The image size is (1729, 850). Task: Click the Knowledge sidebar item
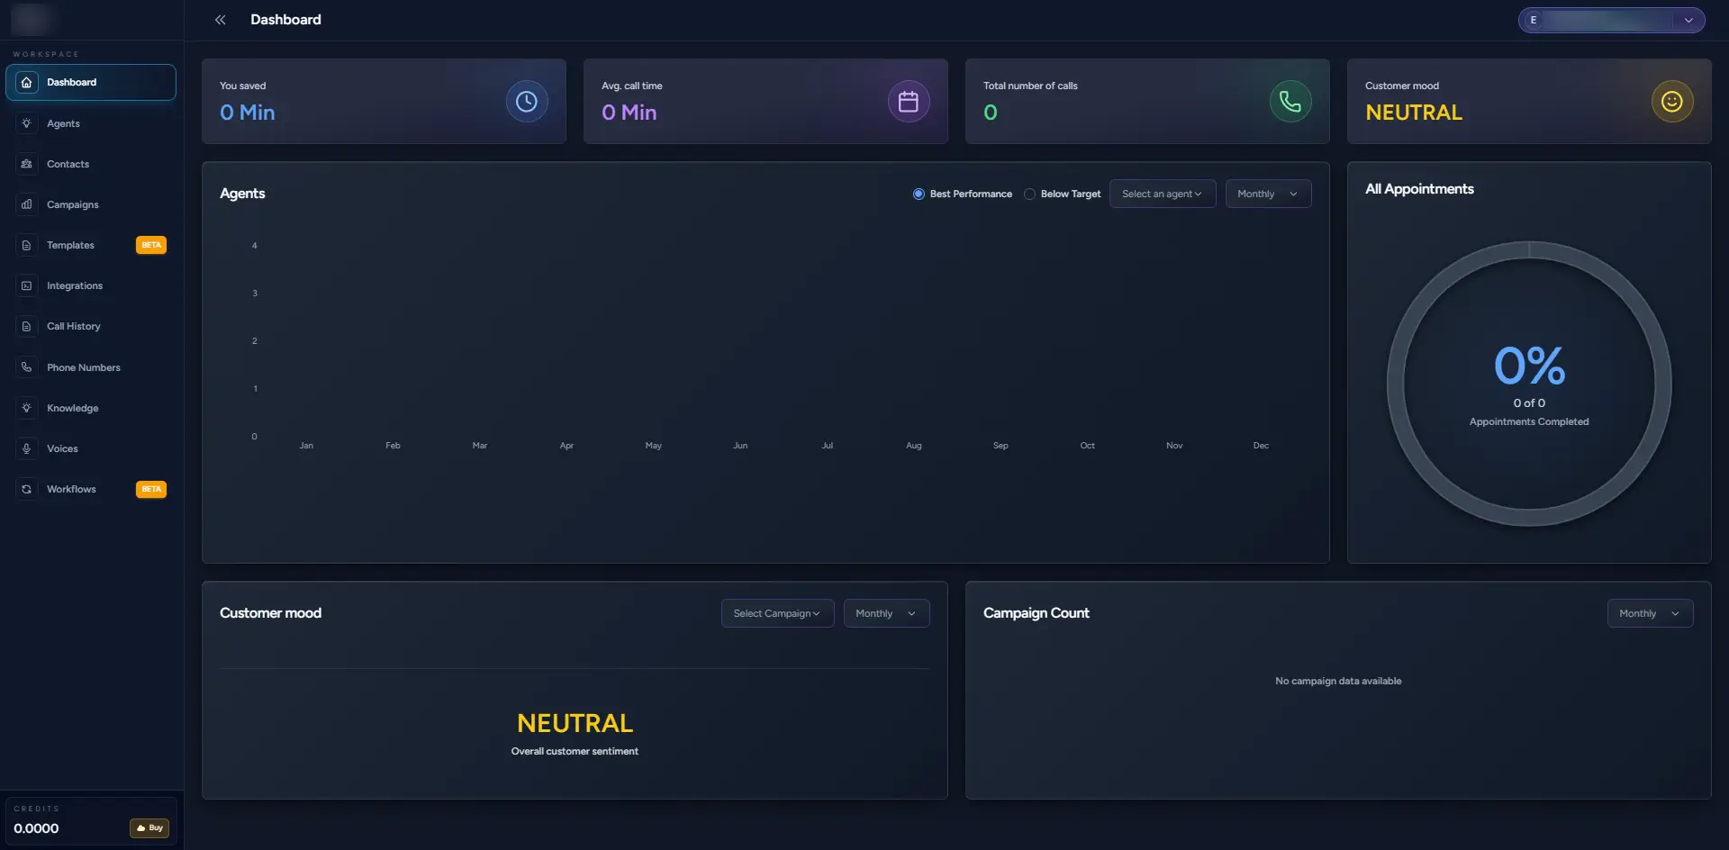tap(73, 408)
